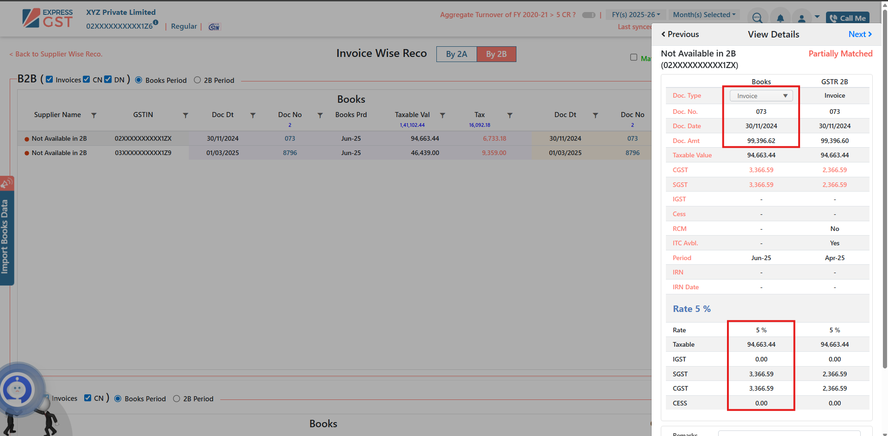Filter the Tax column
888x436 pixels.
(x=509, y=115)
